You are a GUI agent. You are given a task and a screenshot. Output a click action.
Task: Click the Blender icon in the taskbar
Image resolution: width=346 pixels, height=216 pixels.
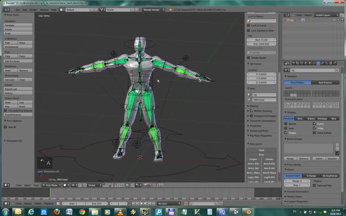247,211
